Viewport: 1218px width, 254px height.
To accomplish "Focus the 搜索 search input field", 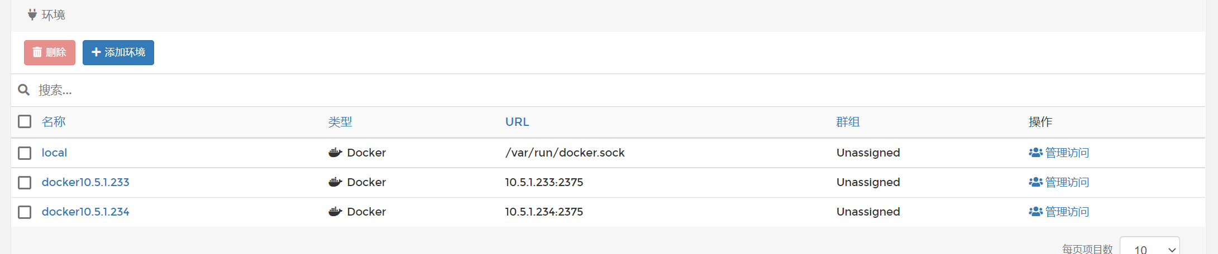I will pos(335,90).
